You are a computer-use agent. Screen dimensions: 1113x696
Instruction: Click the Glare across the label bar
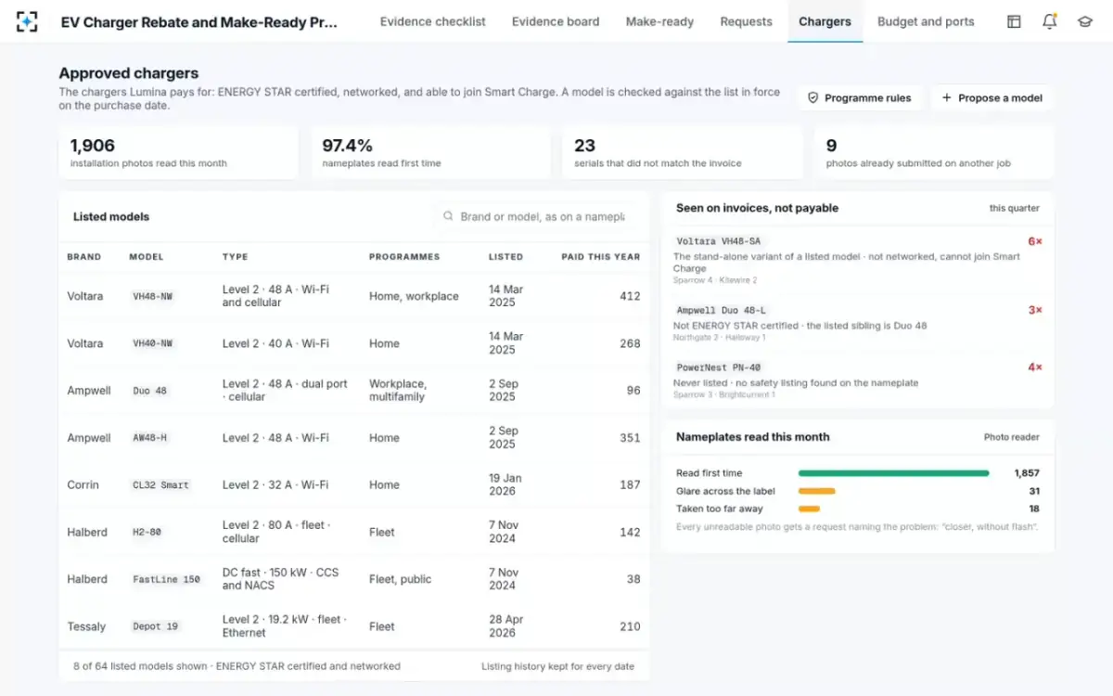817,491
